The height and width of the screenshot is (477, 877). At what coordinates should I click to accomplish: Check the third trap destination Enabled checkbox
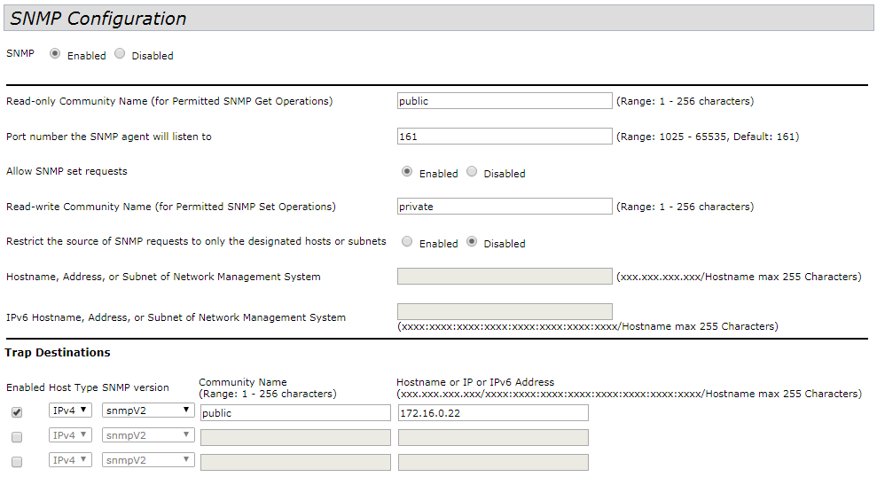tap(17, 461)
